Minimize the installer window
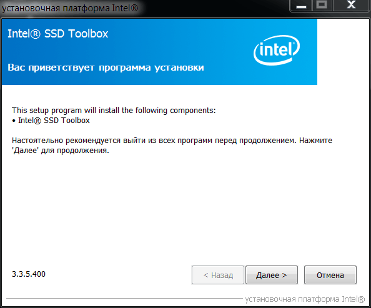 point(301,5)
